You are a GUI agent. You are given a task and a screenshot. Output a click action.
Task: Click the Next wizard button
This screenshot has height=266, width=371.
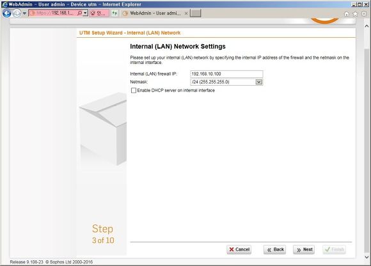coord(304,249)
